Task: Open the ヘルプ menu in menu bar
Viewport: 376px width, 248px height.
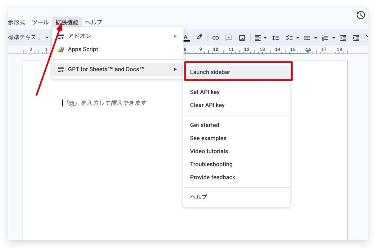Action: (x=93, y=22)
